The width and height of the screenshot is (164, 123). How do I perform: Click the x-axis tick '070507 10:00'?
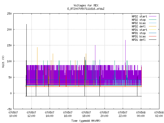tap(13, 114)
